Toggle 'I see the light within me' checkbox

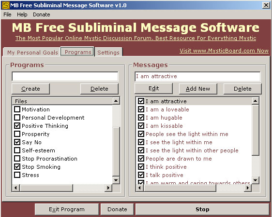tap(141, 142)
